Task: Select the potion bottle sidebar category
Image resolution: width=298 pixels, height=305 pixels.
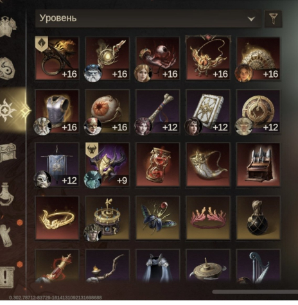Action: point(7,194)
